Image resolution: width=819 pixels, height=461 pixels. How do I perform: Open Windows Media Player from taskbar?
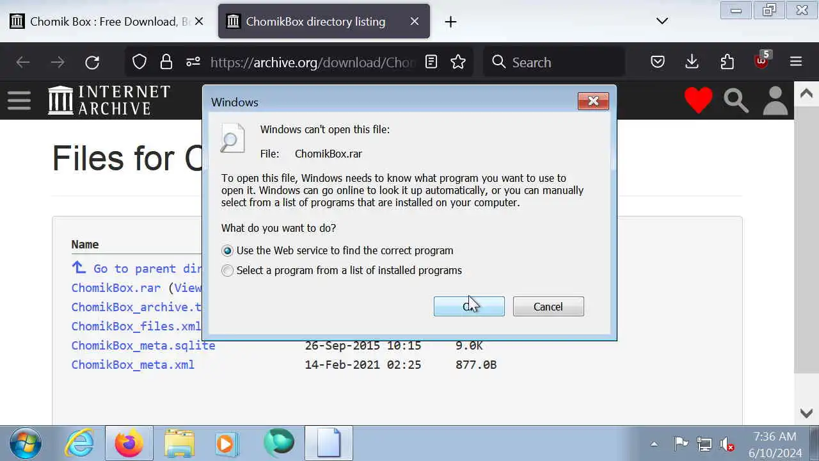click(227, 443)
